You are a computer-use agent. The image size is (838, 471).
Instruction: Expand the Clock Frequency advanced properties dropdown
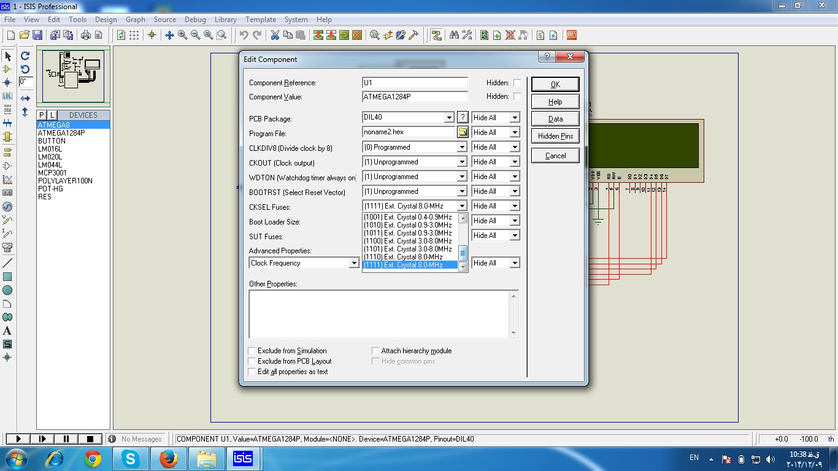click(x=354, y=263)
